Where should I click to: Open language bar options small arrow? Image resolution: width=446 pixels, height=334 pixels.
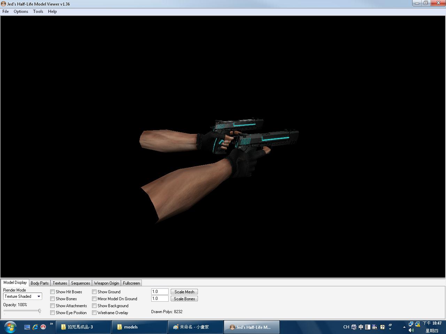click(x=390, y=328)
